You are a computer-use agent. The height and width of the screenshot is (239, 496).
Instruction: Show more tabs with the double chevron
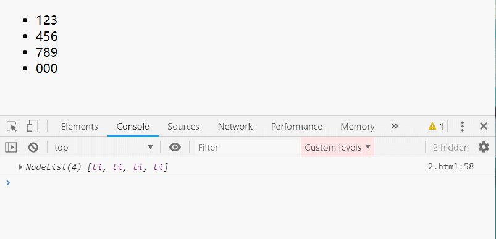394,127
